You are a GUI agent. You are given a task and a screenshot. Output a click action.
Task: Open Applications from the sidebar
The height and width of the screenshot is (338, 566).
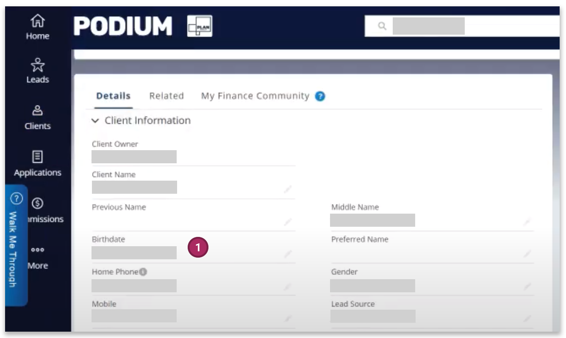pos(38,164)
